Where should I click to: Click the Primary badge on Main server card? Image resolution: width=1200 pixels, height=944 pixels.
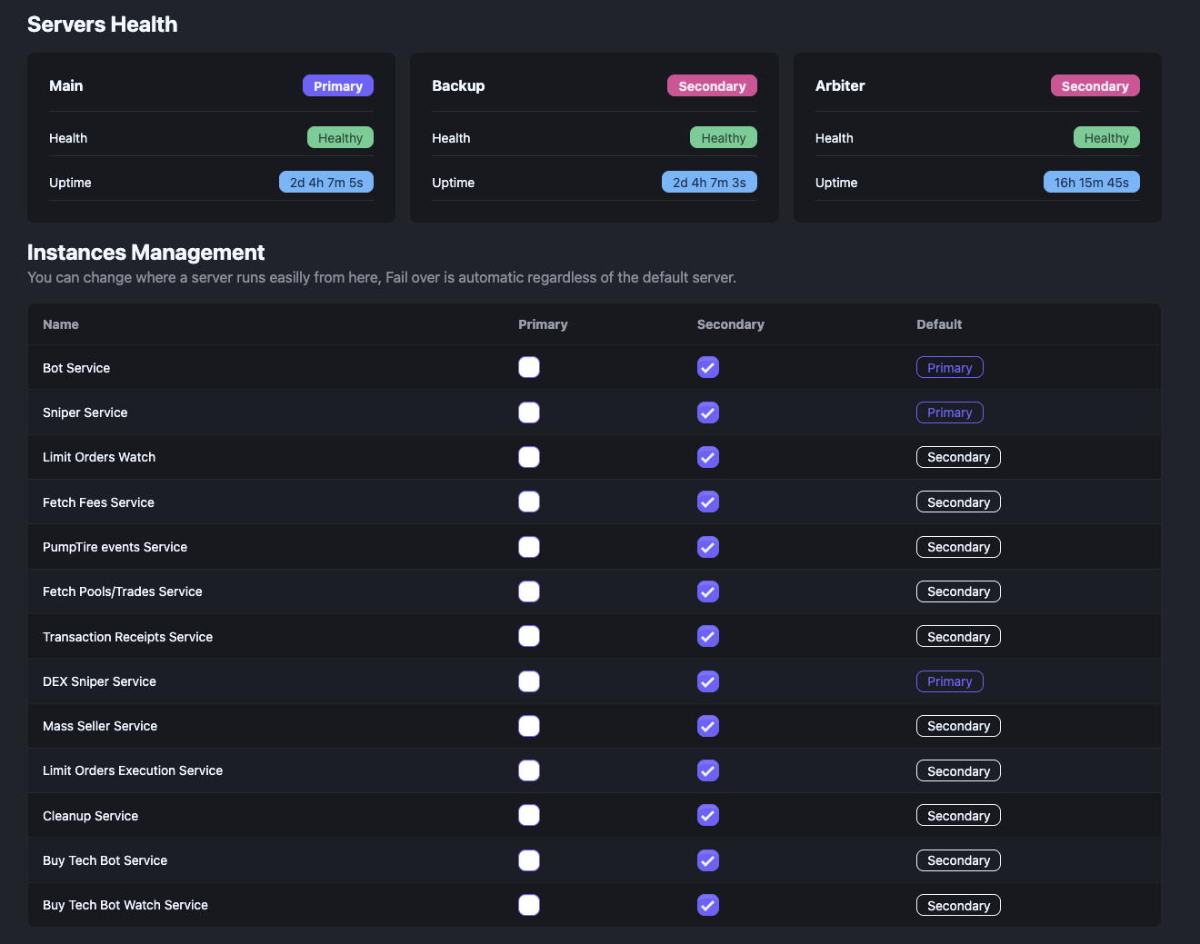(x=338, y=85)
